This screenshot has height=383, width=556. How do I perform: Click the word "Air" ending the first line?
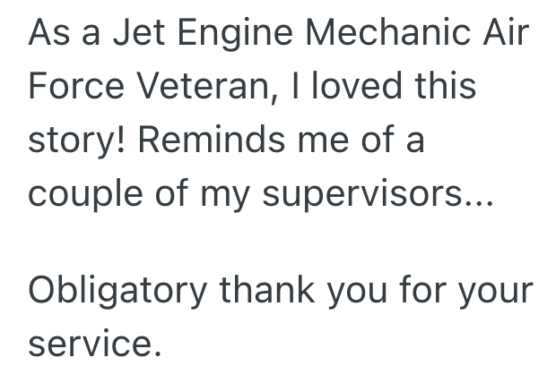pos(507,34)
